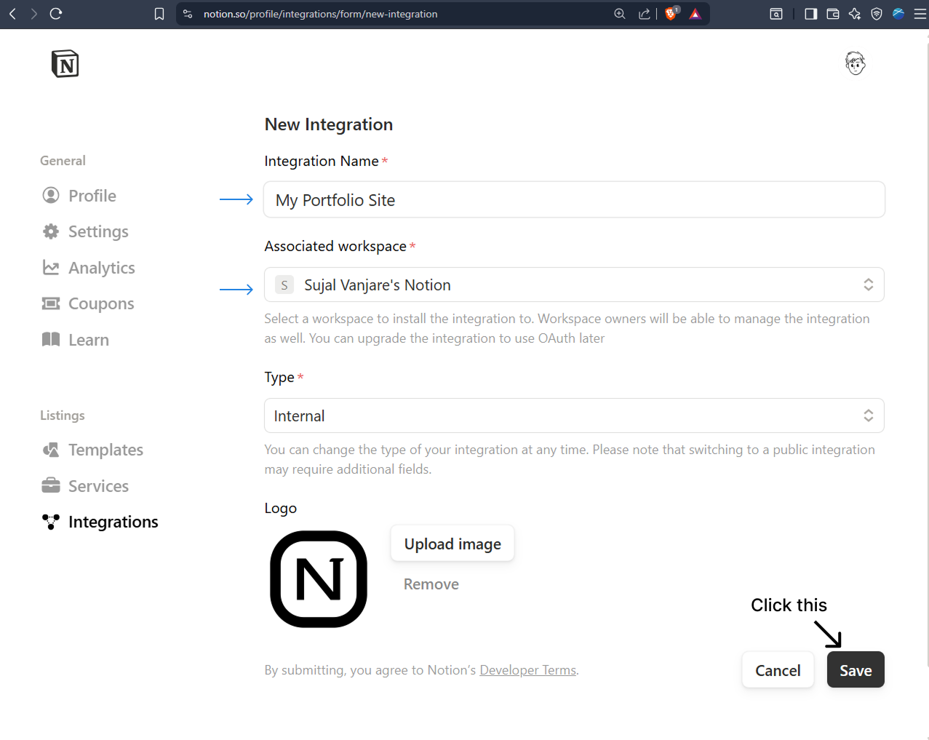The height and width of the screenshot is (740, 929).
Task: Click the integration logo preview image
Action: 319,579
